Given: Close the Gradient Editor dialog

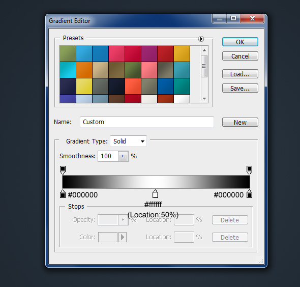Looking at the screenshot, I should 252,18.
